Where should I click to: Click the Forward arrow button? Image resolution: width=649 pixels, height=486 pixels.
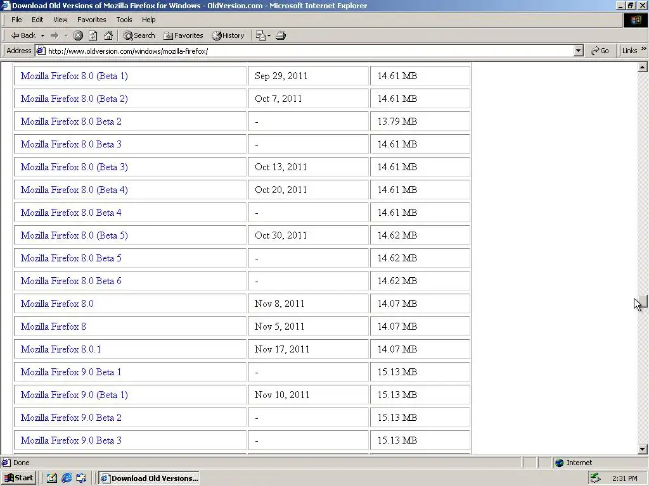click(x=55, y=35)
